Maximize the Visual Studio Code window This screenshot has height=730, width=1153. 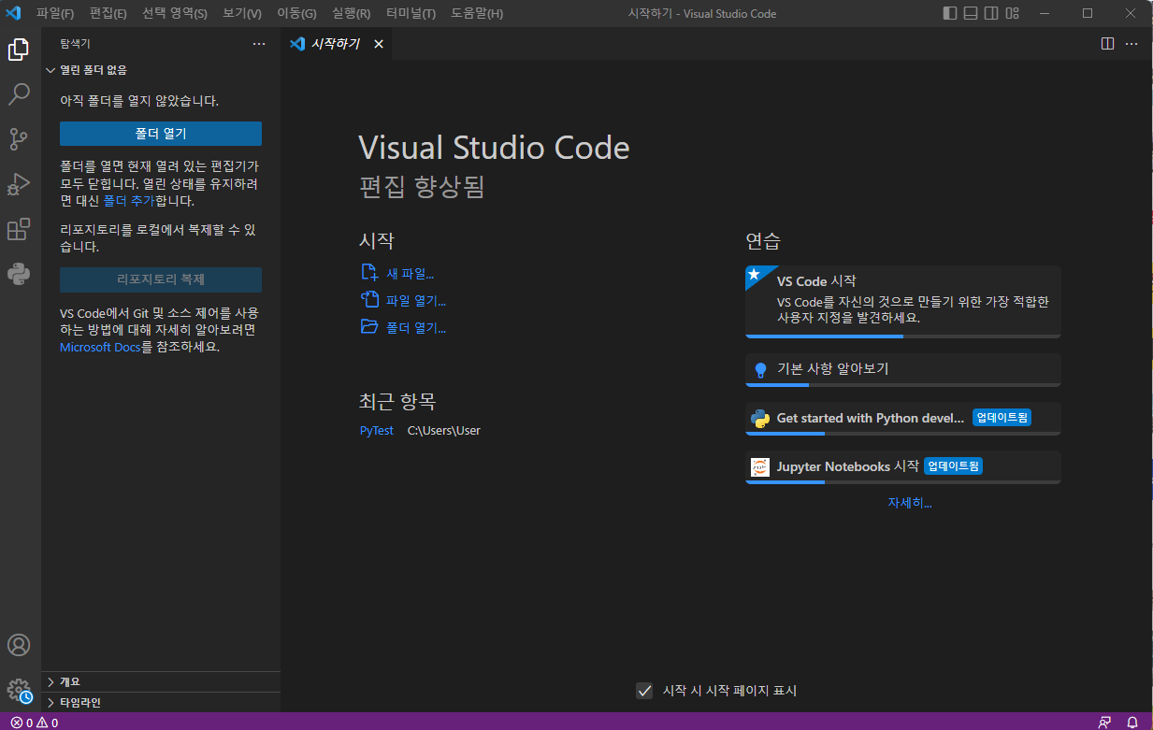(1088, 13)
